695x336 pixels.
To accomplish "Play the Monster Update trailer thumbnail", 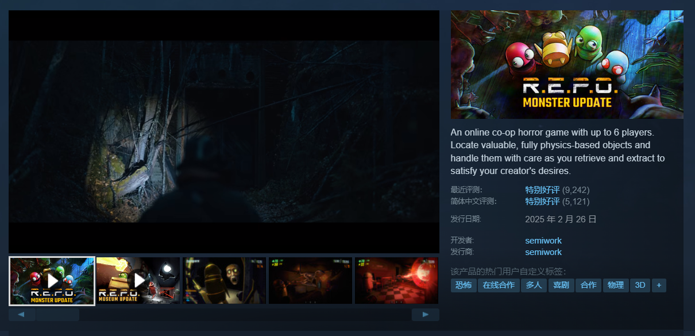I will point(52,280).
